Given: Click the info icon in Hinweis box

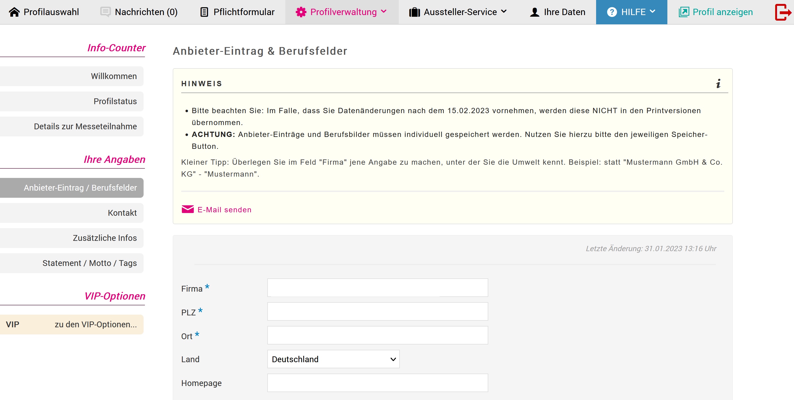Looking at the screenshot, I should (718, 83).
